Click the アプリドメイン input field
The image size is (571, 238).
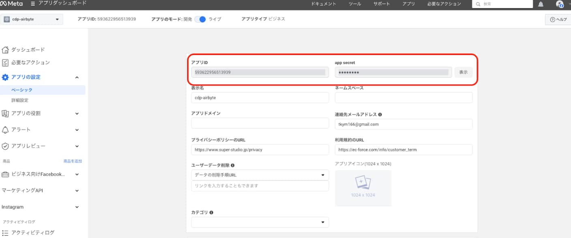tap(260, 123)
